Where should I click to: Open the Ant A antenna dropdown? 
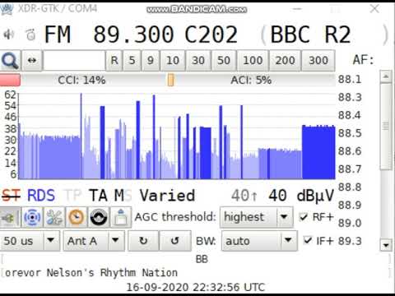pyautogui.click(x=94, y=241)
